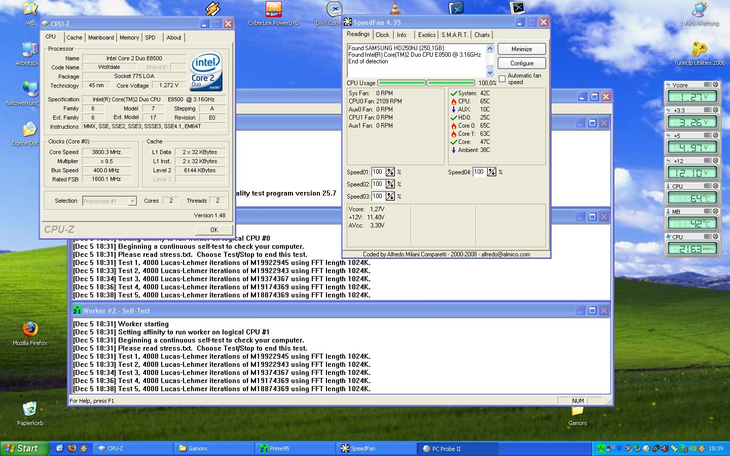Click the CPU-Z title bar icon
The height and width of the screenshot is (456, 730).
(45, 24)
